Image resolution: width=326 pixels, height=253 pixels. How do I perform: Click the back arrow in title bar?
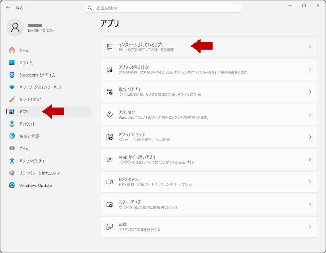pos(8,8)
